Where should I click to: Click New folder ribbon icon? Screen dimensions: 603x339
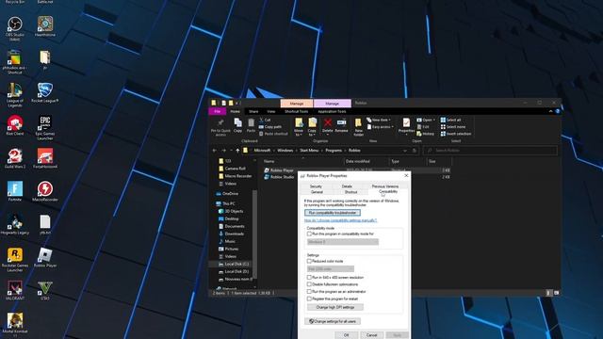[x=358, y=127]
